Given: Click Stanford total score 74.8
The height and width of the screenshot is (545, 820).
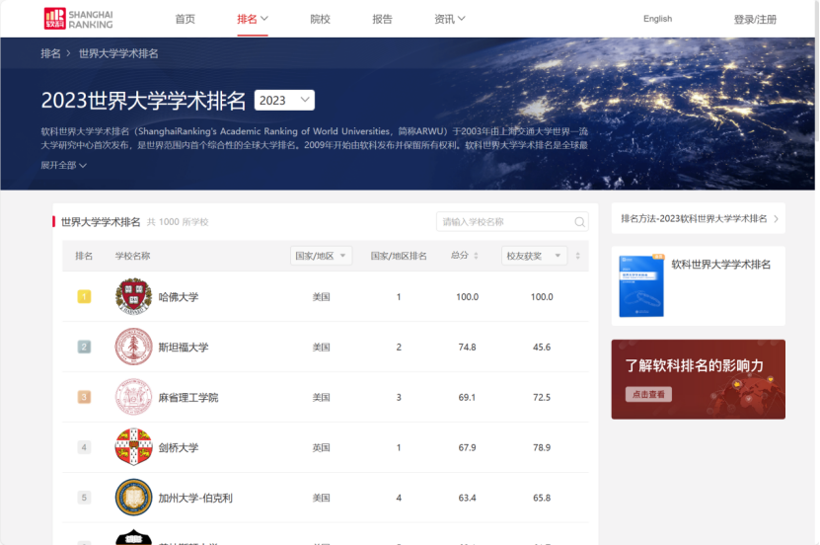Looking at the screenshot, I should click(467, 348).
